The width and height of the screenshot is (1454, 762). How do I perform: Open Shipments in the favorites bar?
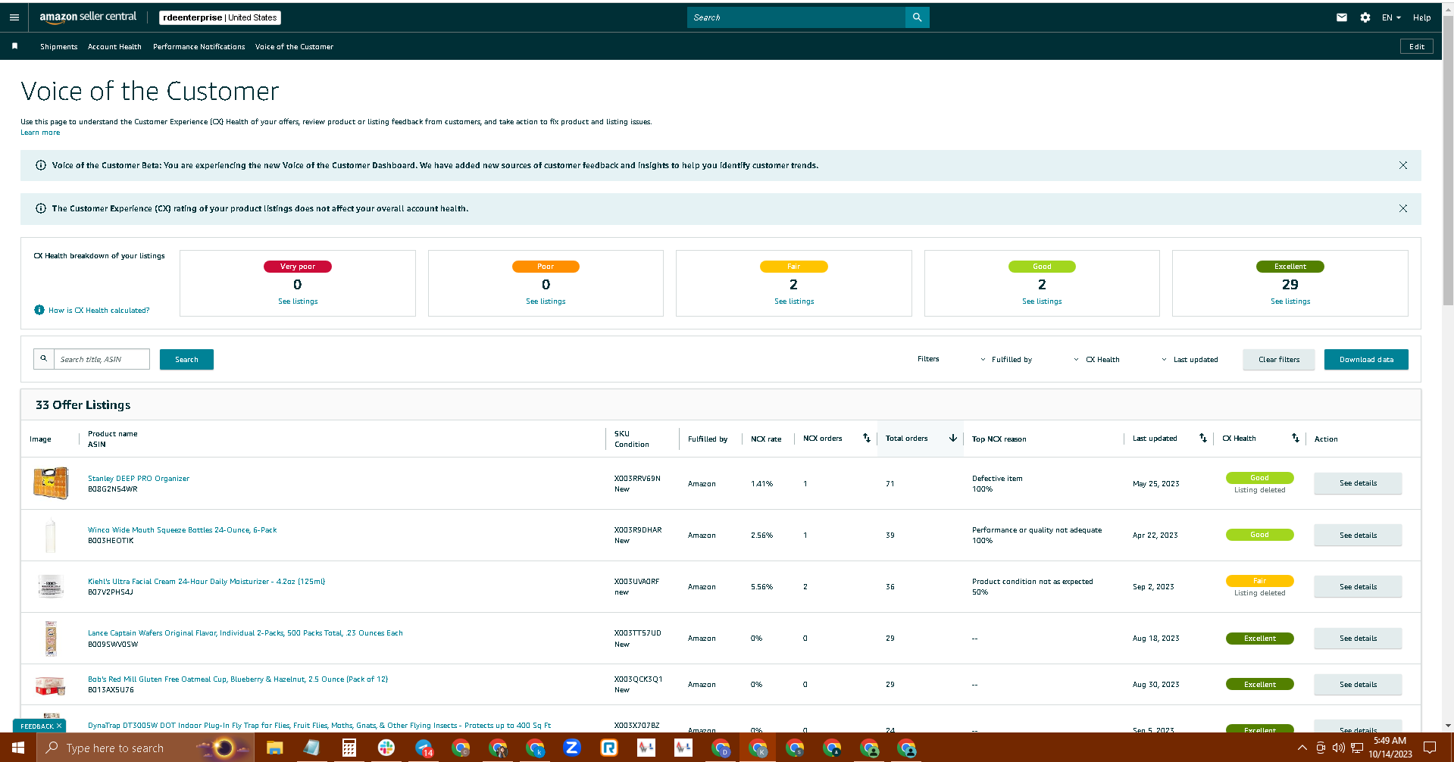tap(58, 46)
